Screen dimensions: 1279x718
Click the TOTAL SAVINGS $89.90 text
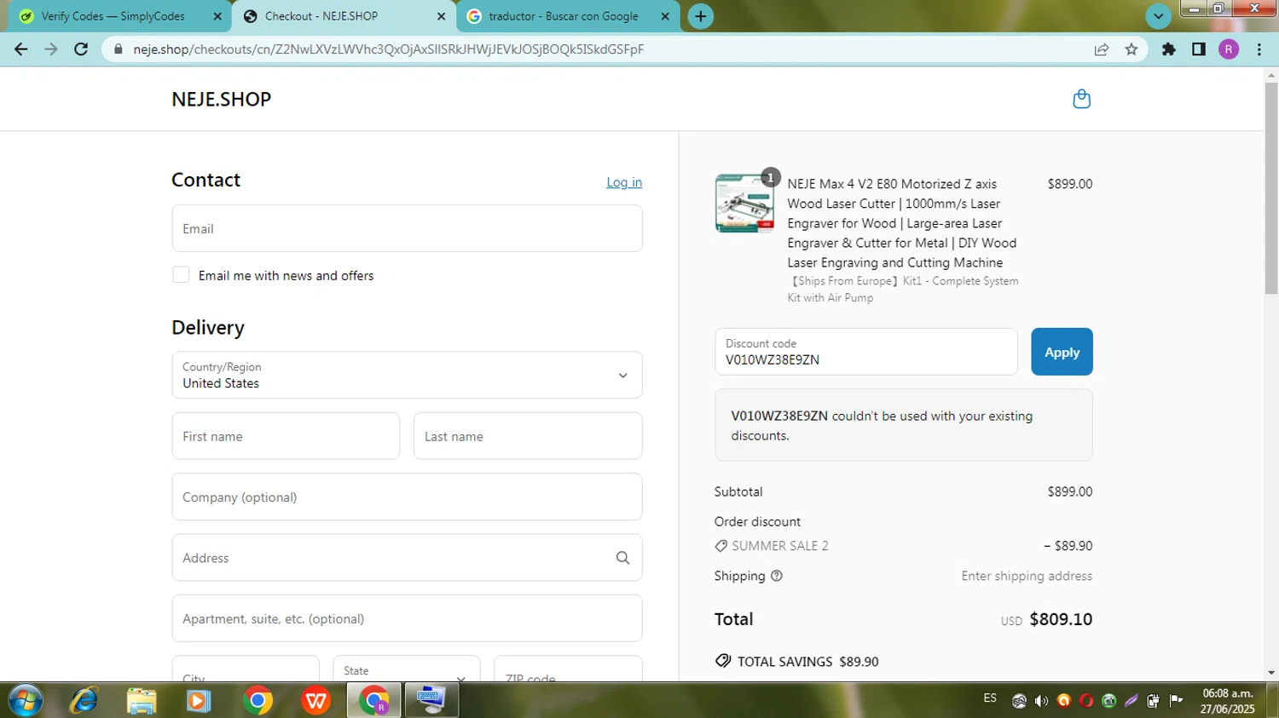point(807,662)
